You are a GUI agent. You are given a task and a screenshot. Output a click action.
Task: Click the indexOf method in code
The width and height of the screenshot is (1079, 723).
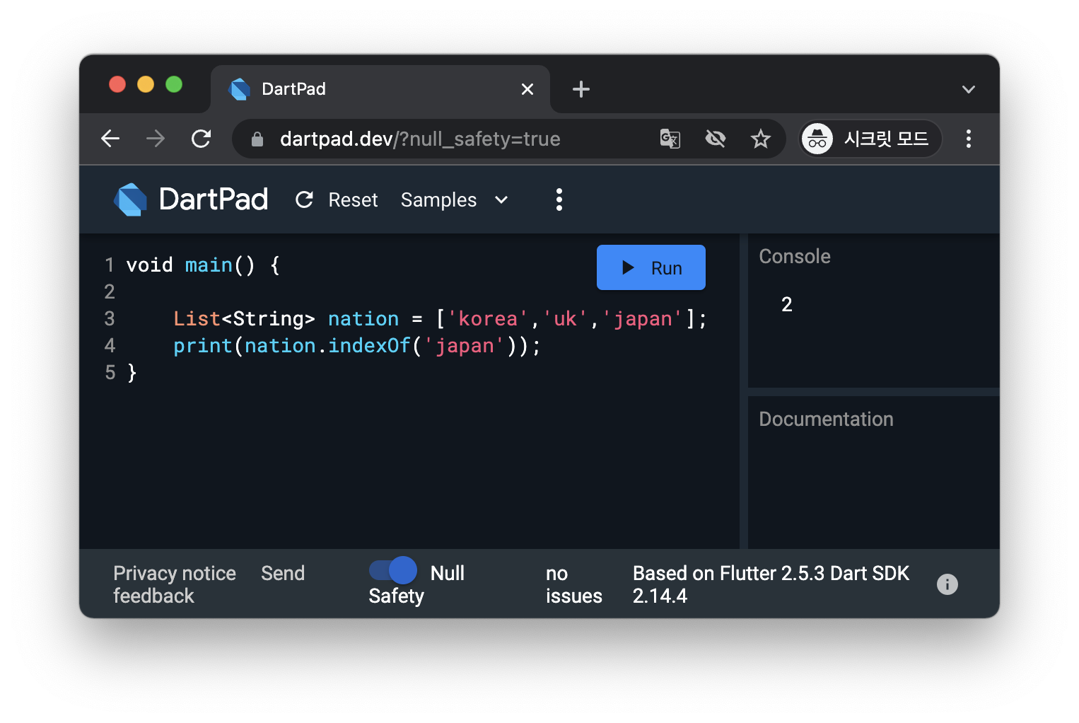pyautogui.click(x=369, y=346)
